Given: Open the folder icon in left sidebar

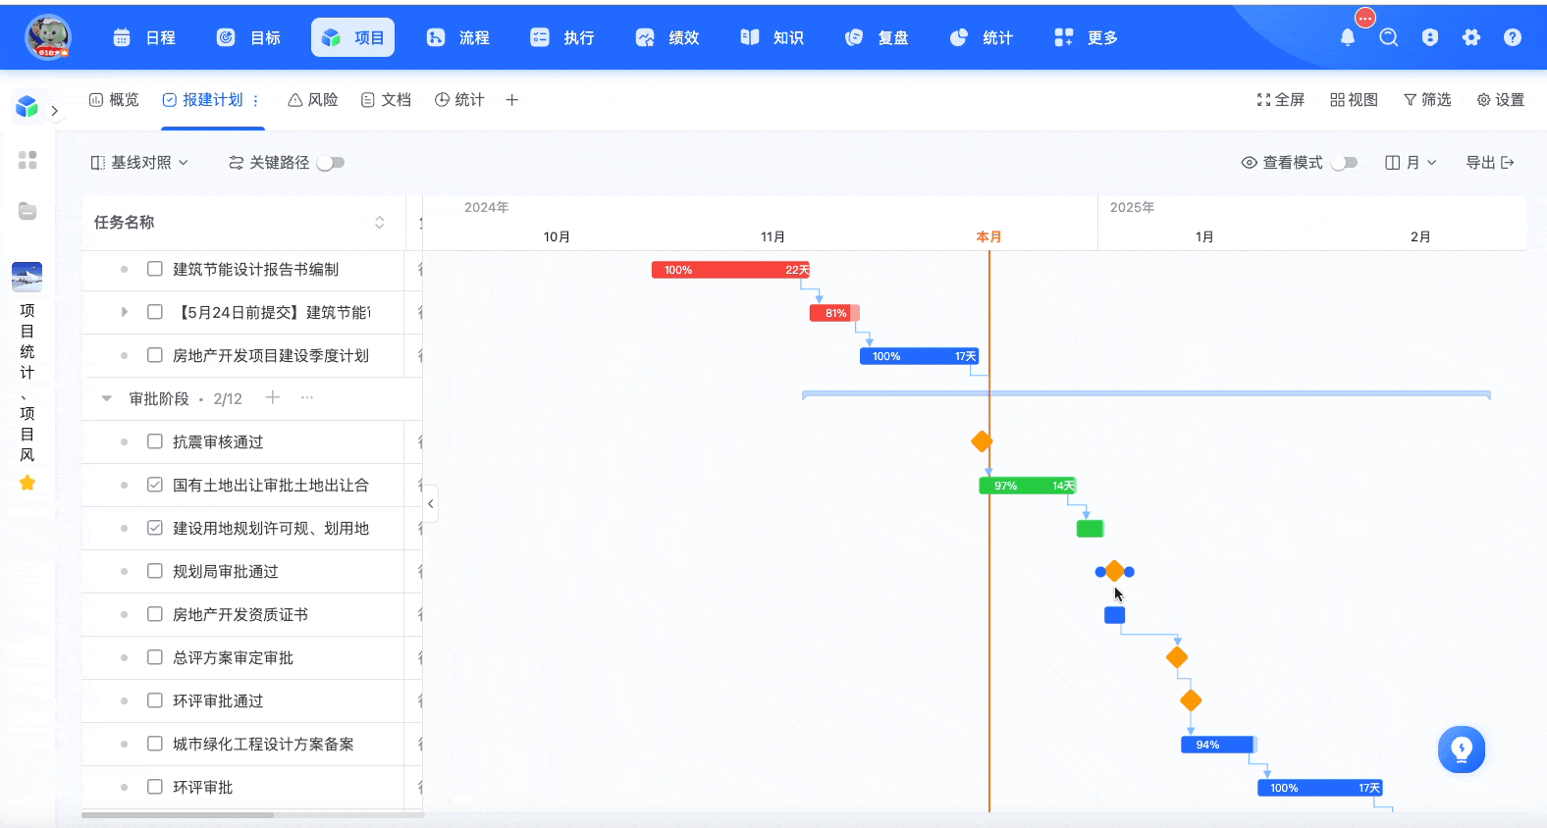Looking at the screenshot, I should coord(27,211).
